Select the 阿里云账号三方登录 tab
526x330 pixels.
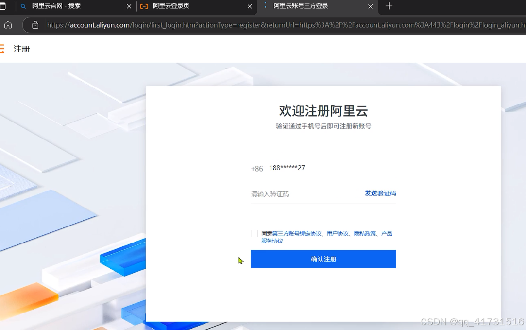click(318, 6)
